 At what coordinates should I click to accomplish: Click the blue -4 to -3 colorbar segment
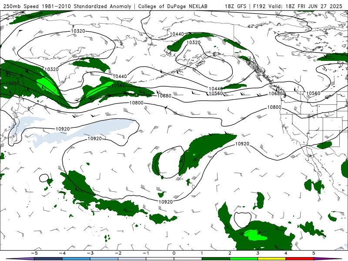click(76, 259)
